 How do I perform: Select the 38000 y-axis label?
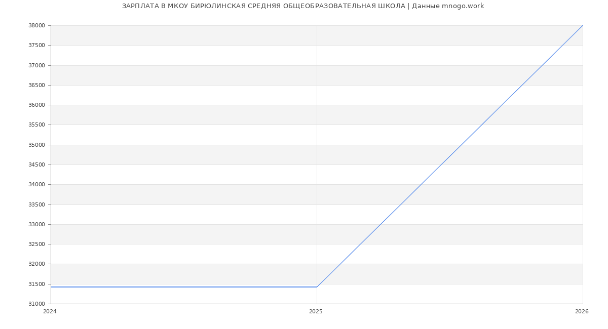coord(36,26)
